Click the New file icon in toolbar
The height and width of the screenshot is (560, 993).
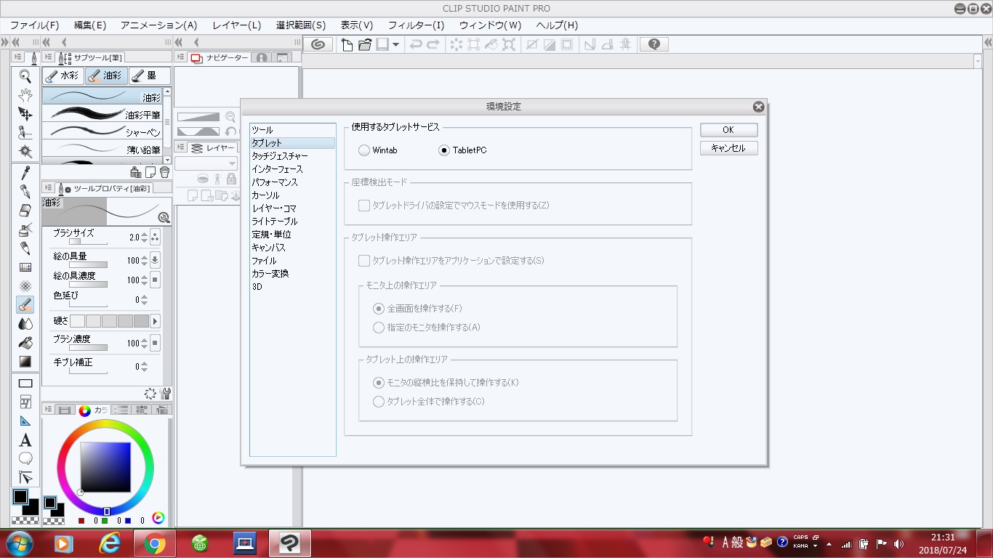pyautogui.click(x=347, y=44)
